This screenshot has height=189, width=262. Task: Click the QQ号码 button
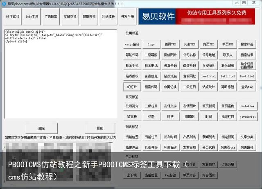tap(209, 66)
